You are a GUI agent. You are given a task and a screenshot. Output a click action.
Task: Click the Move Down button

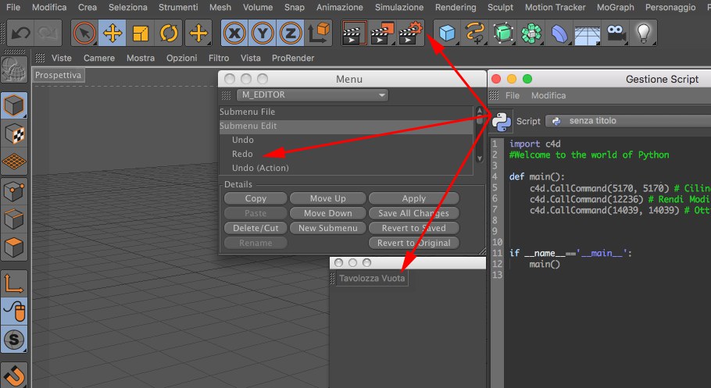click(x=328, y=213)
